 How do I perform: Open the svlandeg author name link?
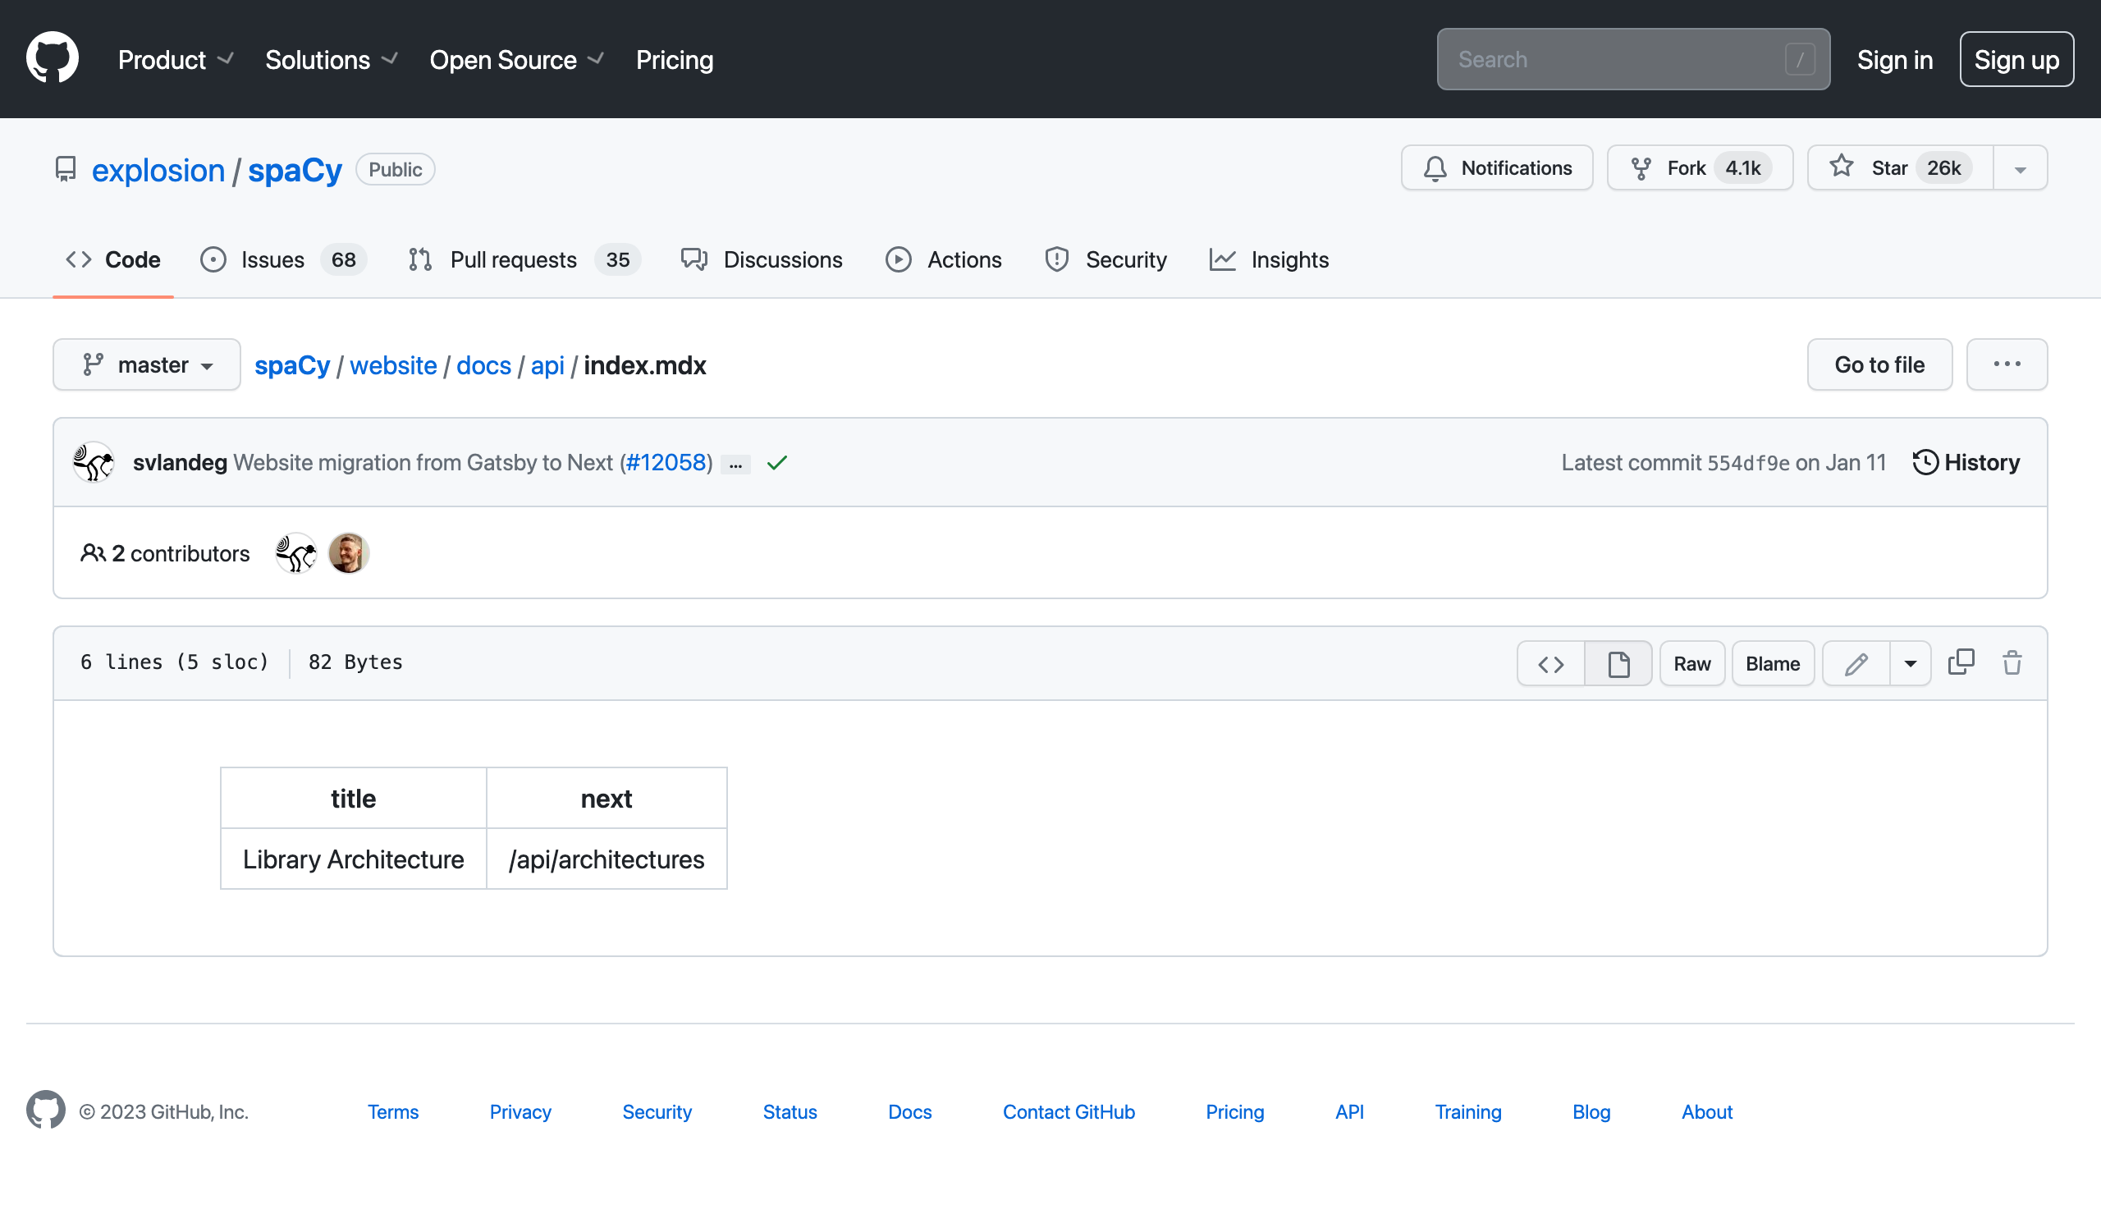click(x=180, y=462)
